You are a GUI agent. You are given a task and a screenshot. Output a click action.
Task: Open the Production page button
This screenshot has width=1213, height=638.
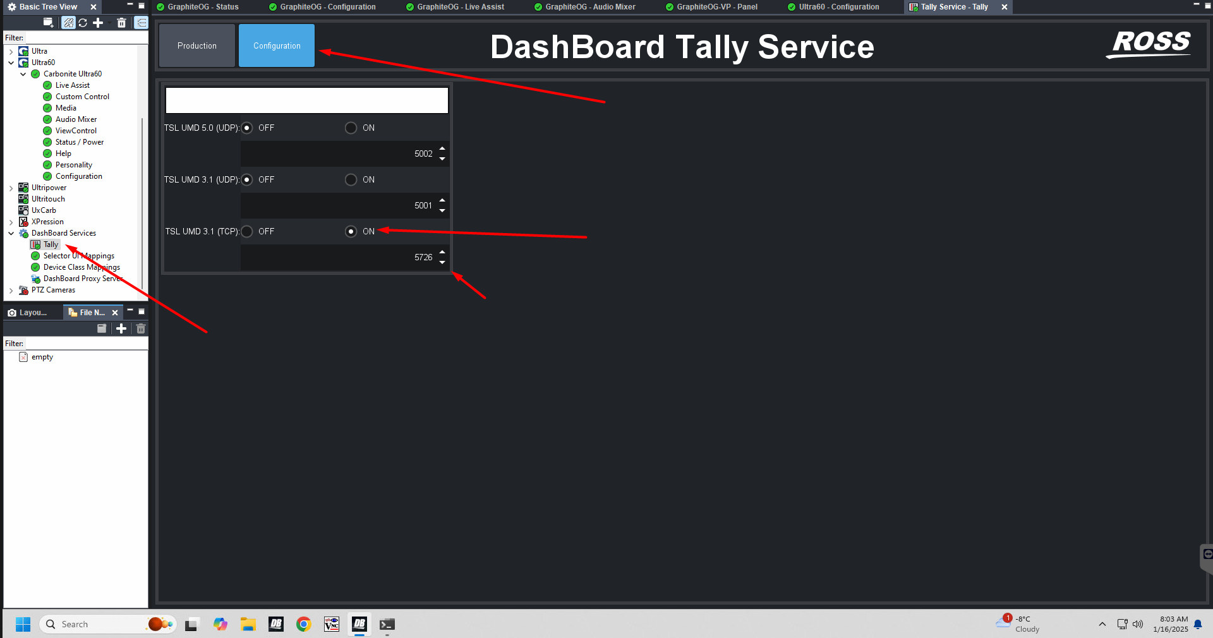pyautogui.click(x=197, y=45)
